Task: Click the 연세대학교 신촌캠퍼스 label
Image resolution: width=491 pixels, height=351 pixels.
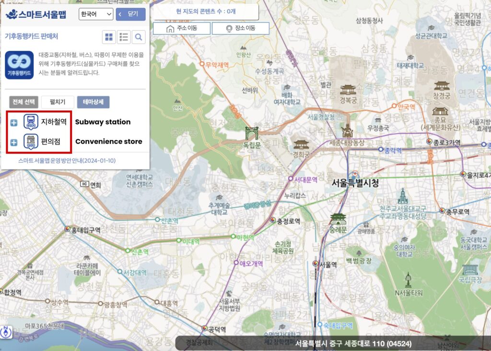Action: click(140, 181)
